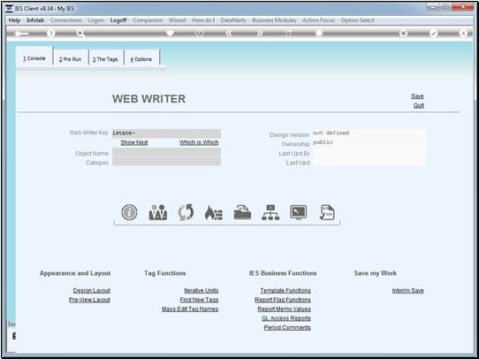Viewport: 479px width, 359px height.
Task: Click the Design Layout link
Action: (92, 291)
